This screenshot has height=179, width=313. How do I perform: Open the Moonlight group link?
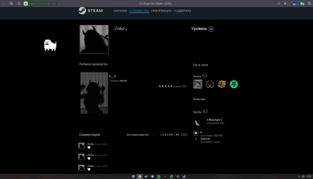coord(214,120)
